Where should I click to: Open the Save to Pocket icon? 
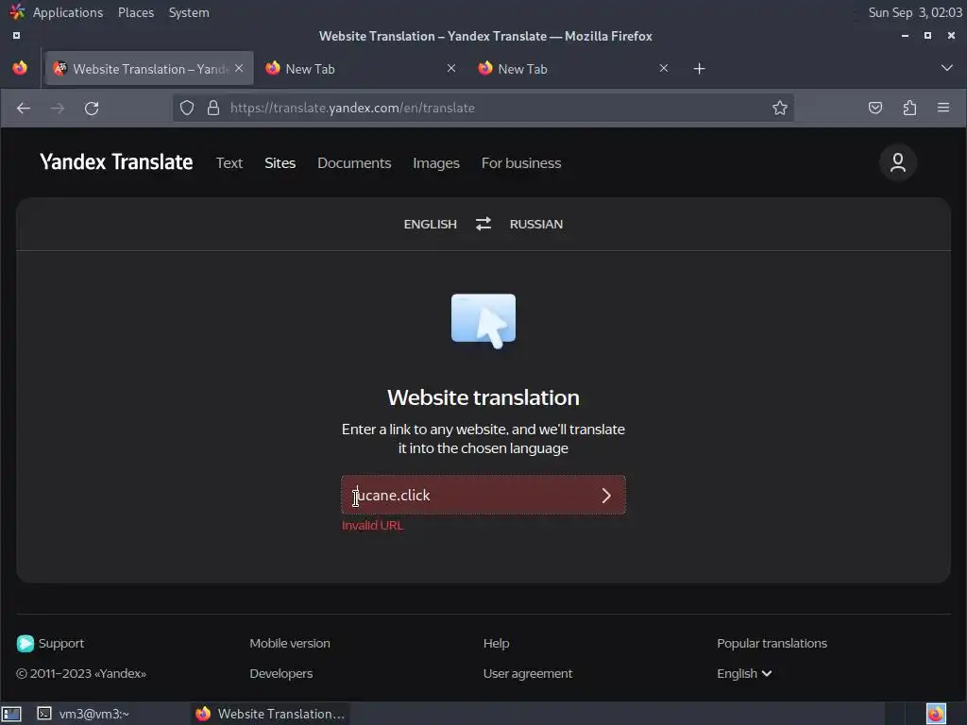[x=875, y=108]
